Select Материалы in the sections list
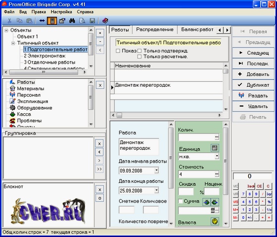Viewport: 277px width, 237px height. point(31,89)
